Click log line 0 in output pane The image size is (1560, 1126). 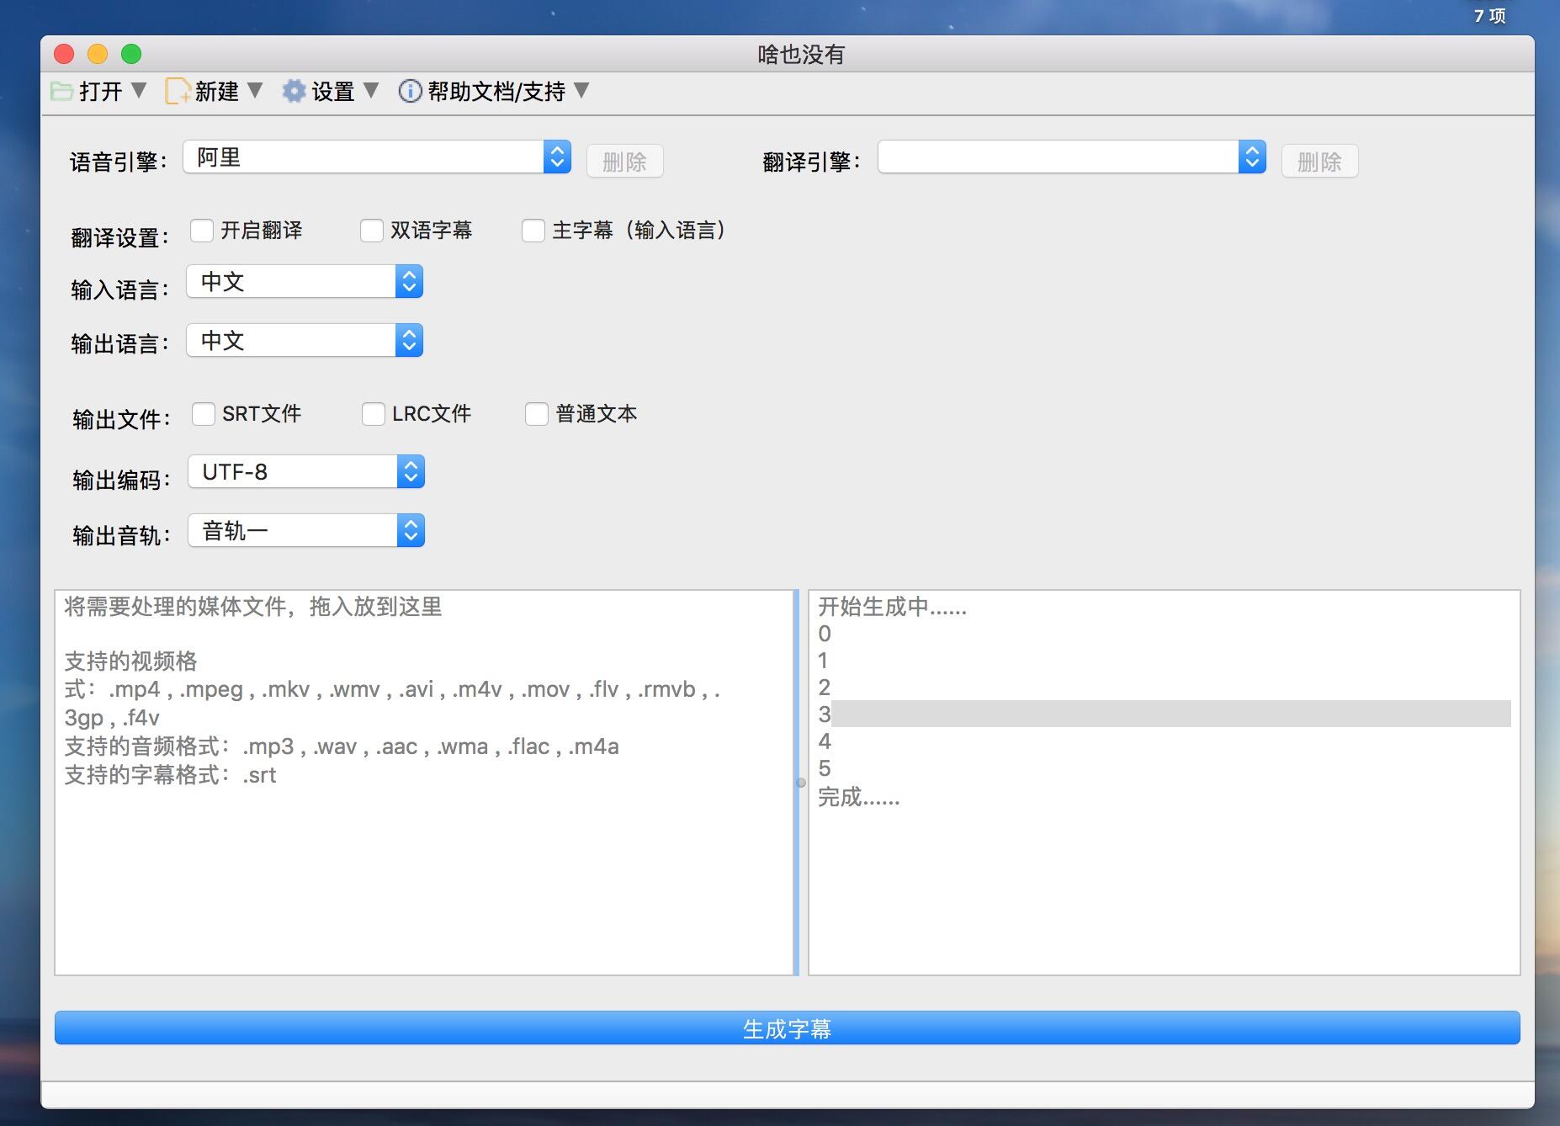(825, 634)
